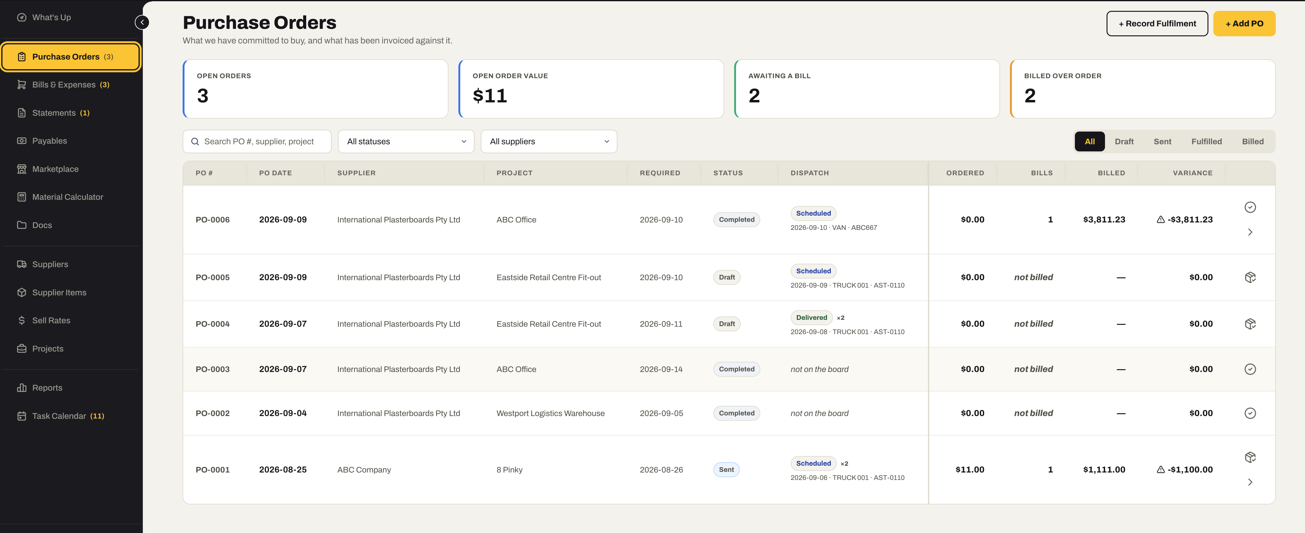Click the Completed status on PO-0002

coord(736,413)
